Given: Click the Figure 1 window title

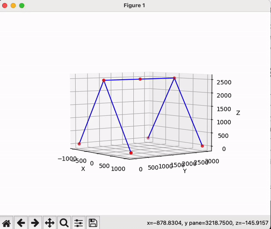Looking at the screenshot, I should pos(134,5).
